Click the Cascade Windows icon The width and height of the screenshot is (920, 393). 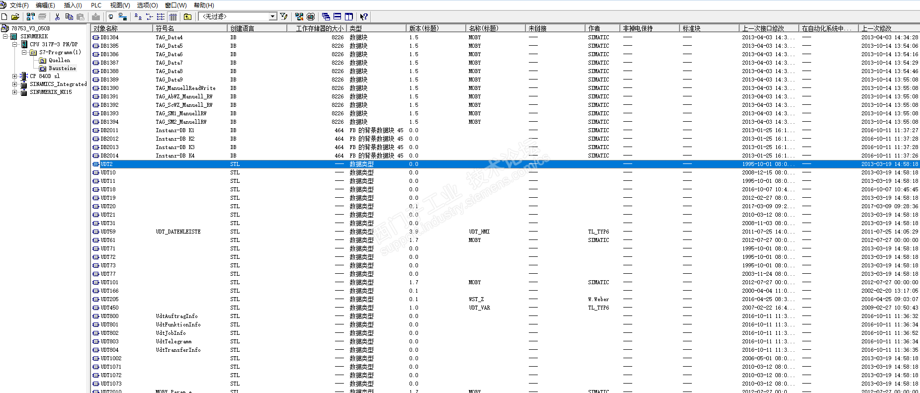tap(326, 16)
